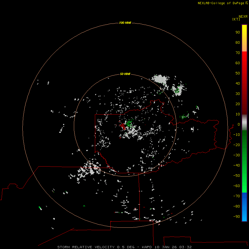Click the 60 value on the velocity scale
The image size is (249, 249).
click(x=238, y=63)
